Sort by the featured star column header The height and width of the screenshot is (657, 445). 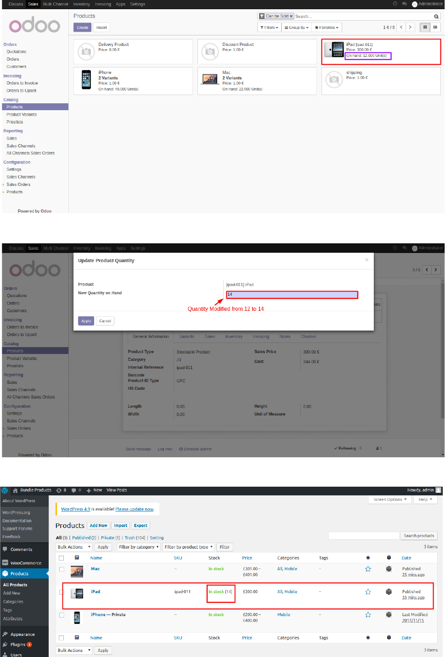tap(368, 558)
